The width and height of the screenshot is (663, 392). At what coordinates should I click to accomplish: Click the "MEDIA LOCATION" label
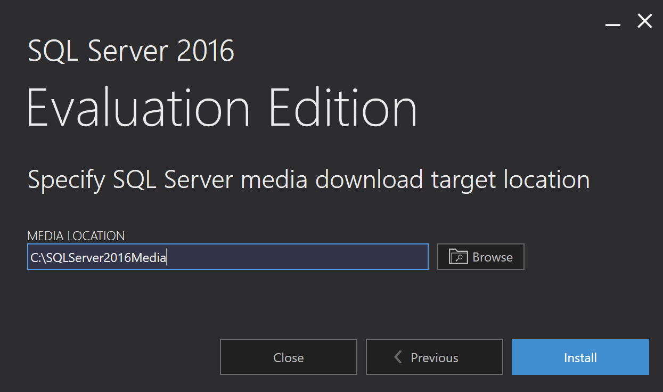coord(76,235)
